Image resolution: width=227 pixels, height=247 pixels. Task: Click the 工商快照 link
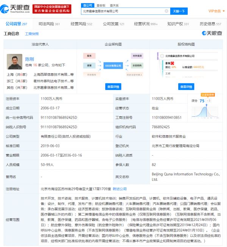(32, 34)
